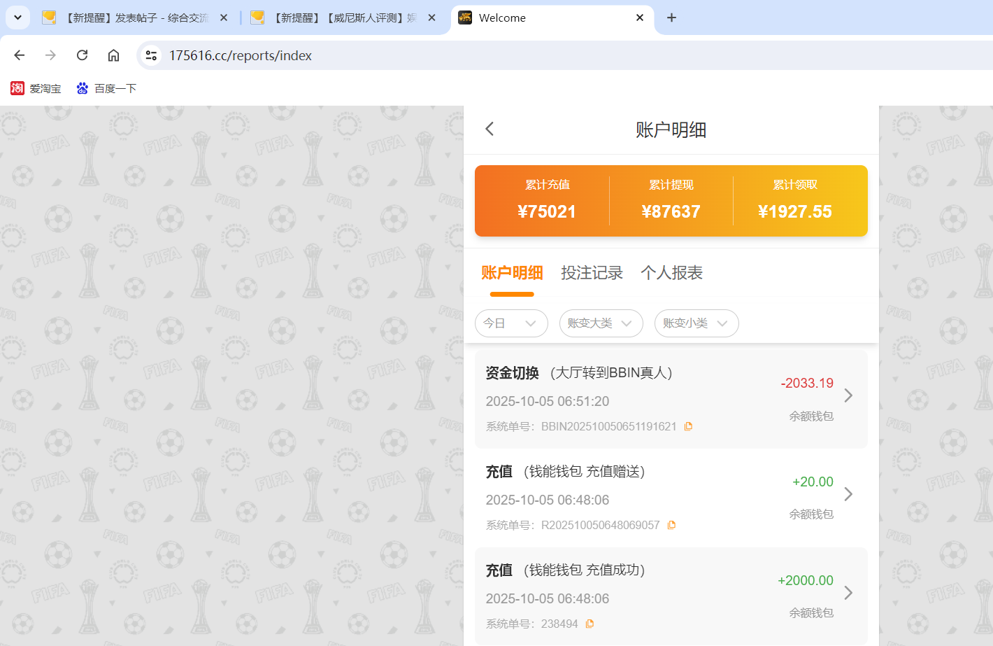Image resolution: width=993 pixels, height=646 pixels.
Task: Switch to the 个人报表 tab
Action: 671,273
